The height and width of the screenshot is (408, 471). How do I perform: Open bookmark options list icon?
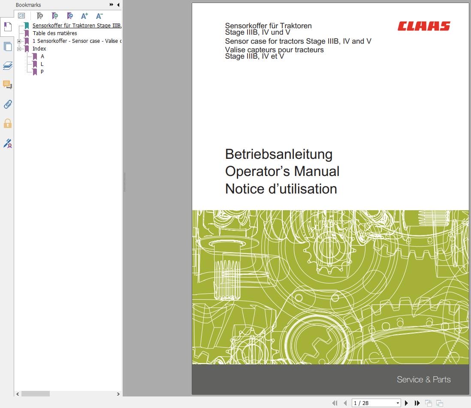pyautogui.click(x=21, y=15)
